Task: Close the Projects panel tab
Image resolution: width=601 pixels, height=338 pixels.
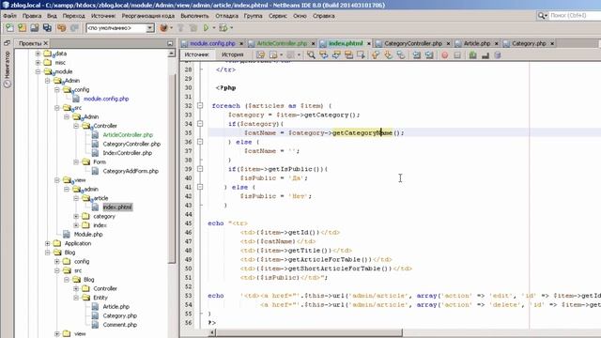Action: coord(46,43)
